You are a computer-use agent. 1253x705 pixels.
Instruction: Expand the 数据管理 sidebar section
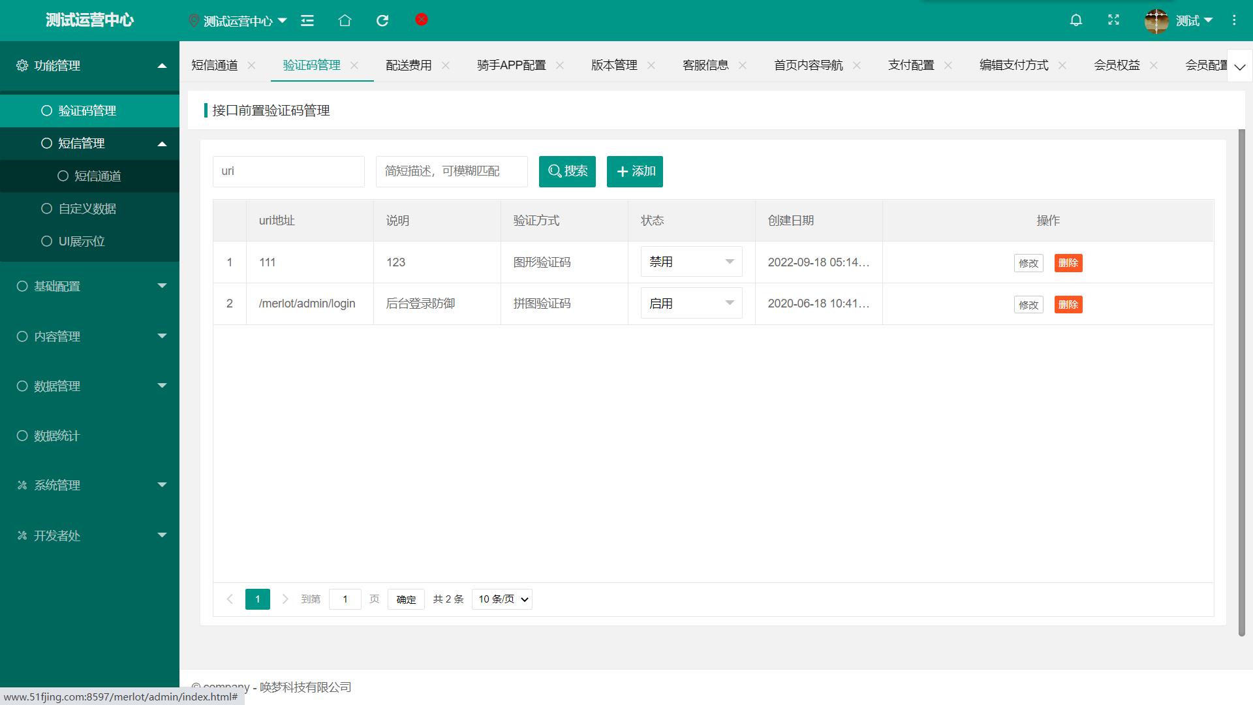point(89,386)
